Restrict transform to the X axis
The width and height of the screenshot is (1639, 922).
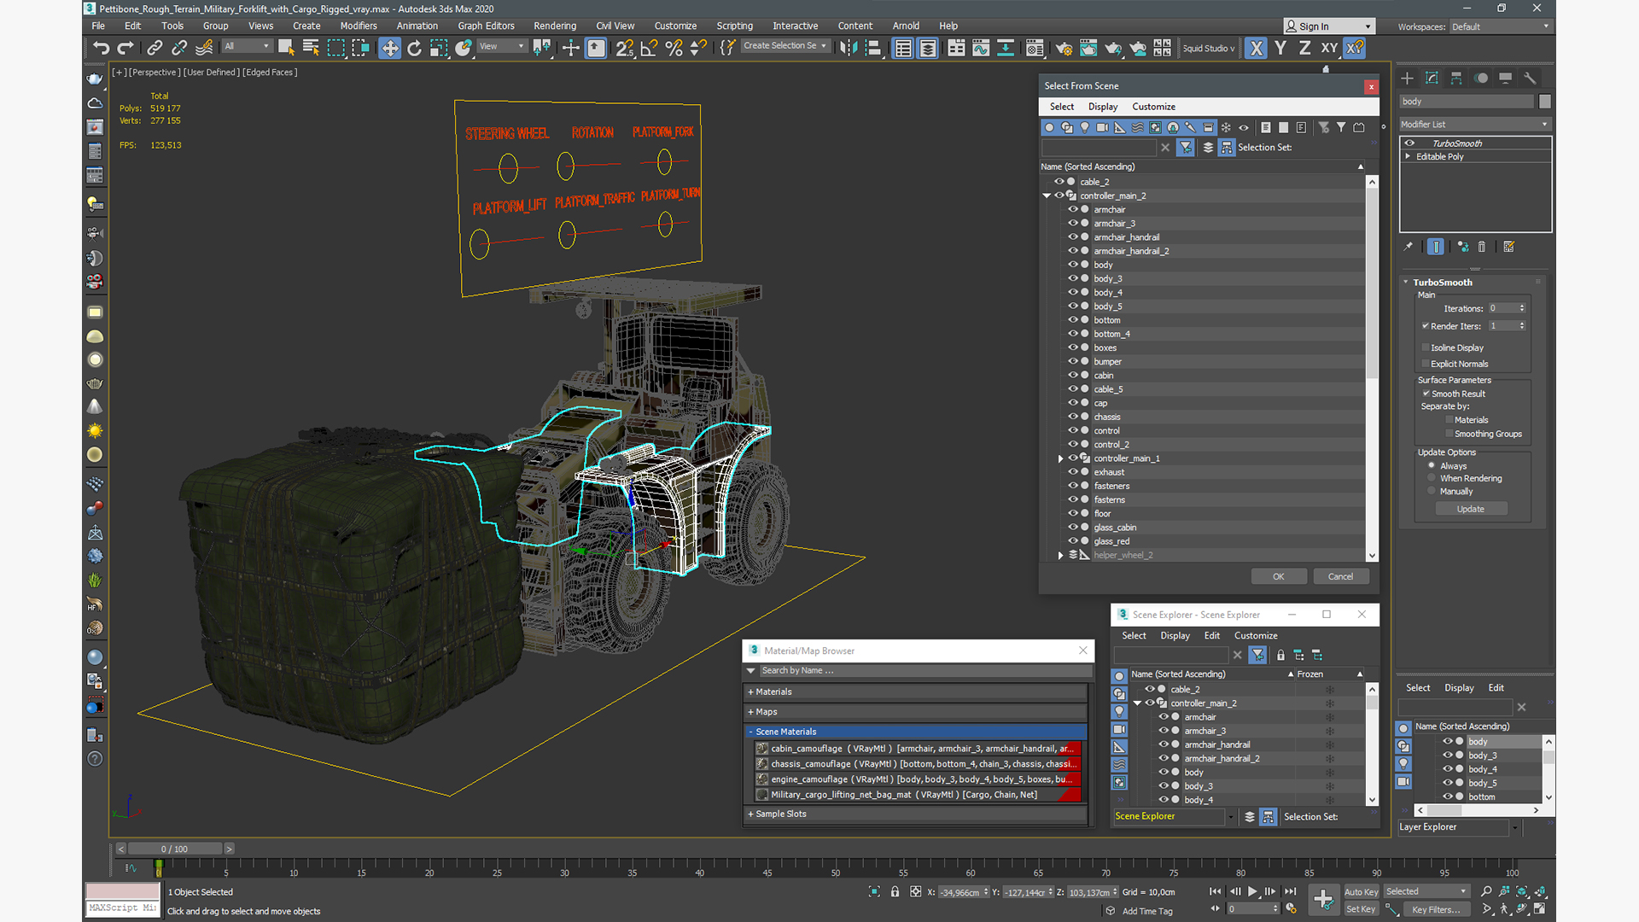(x=1256, y=48)
